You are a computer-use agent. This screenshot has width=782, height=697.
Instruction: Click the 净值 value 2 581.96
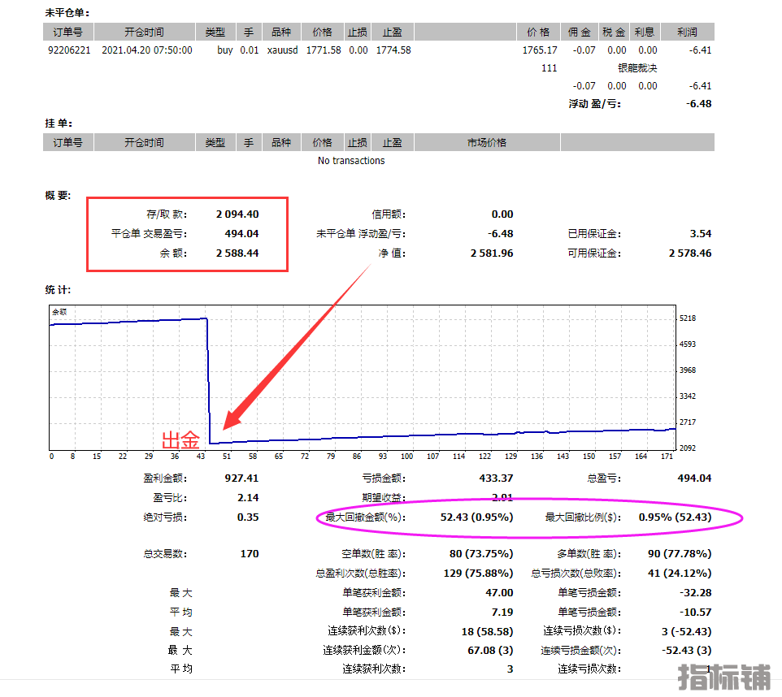[491, 253]
